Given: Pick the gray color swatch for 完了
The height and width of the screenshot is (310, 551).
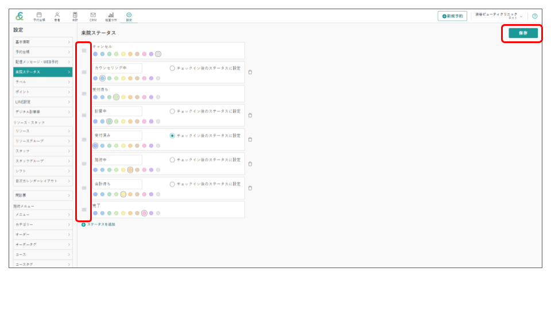Looking at the screenshot, I should coord(158,213).
